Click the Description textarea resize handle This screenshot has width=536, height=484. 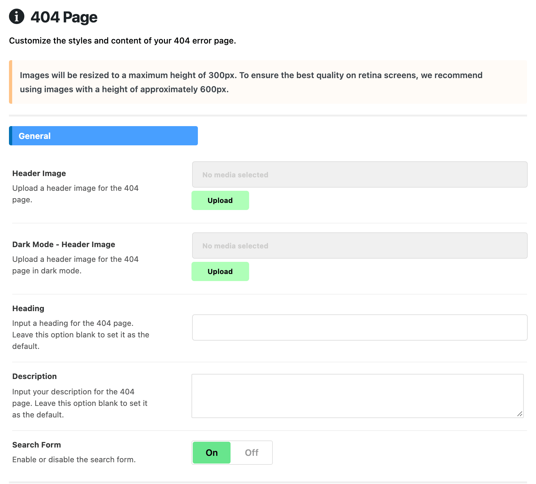pos(520,414)
